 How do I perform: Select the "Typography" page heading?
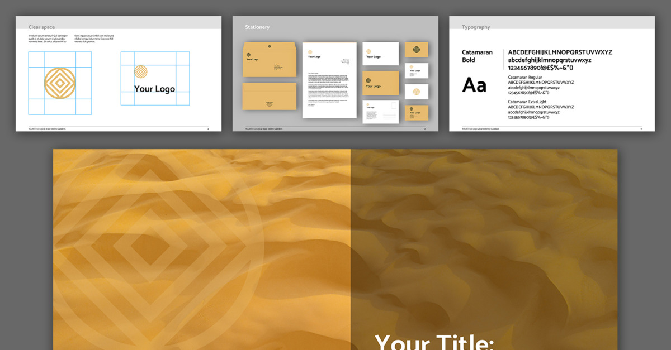coord(476,27)
